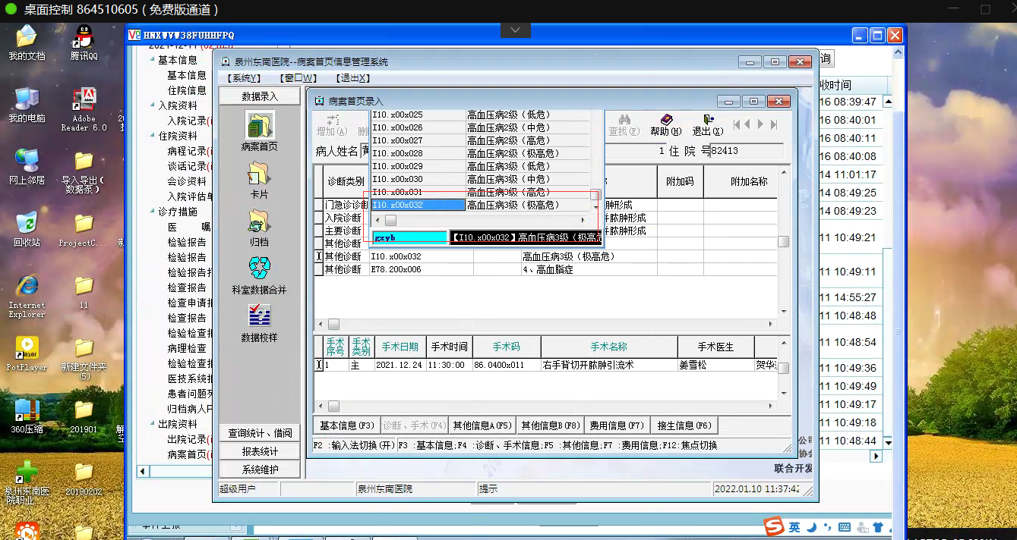Click surgery name 右手背切开脓肿引流术 cell
1017x540 pixels.
click(x=609, y=365)
